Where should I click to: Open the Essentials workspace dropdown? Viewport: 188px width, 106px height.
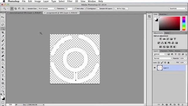pyautogui.click(x=177, y=9)
